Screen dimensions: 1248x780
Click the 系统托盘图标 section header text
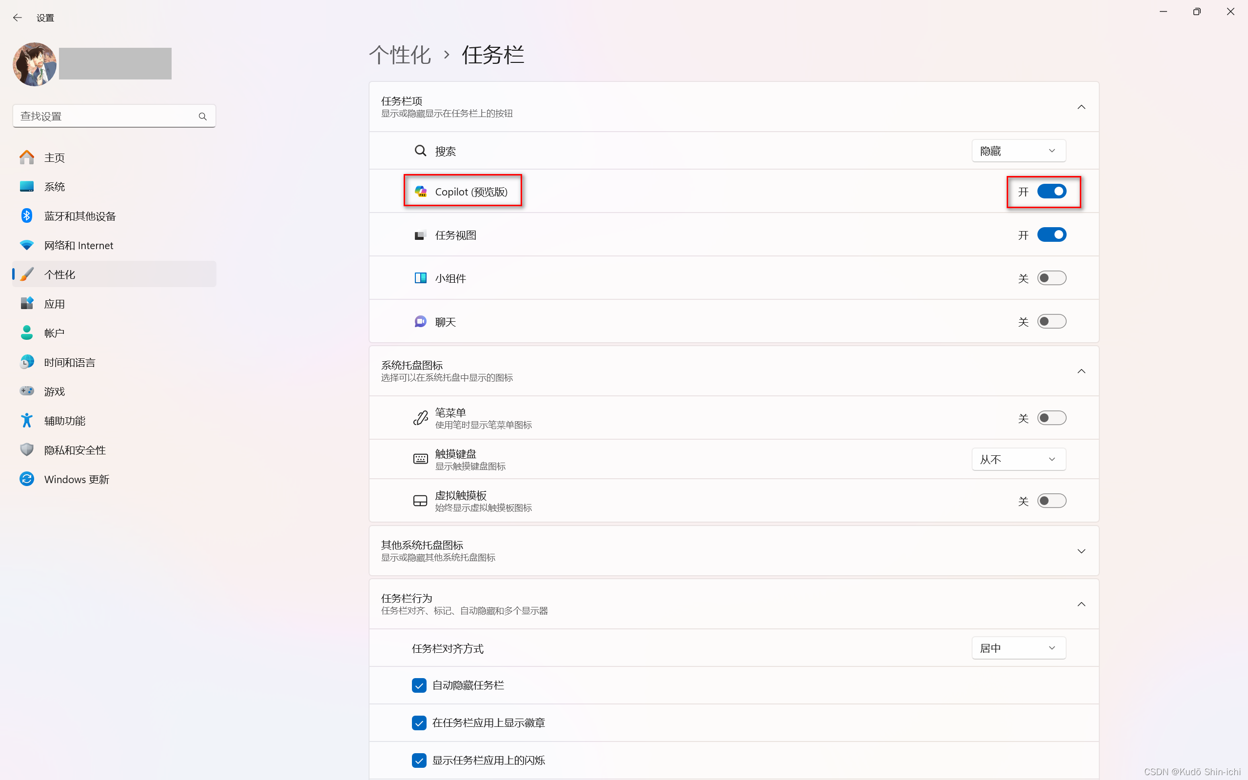pyautogui.click(x=411, y=365)
